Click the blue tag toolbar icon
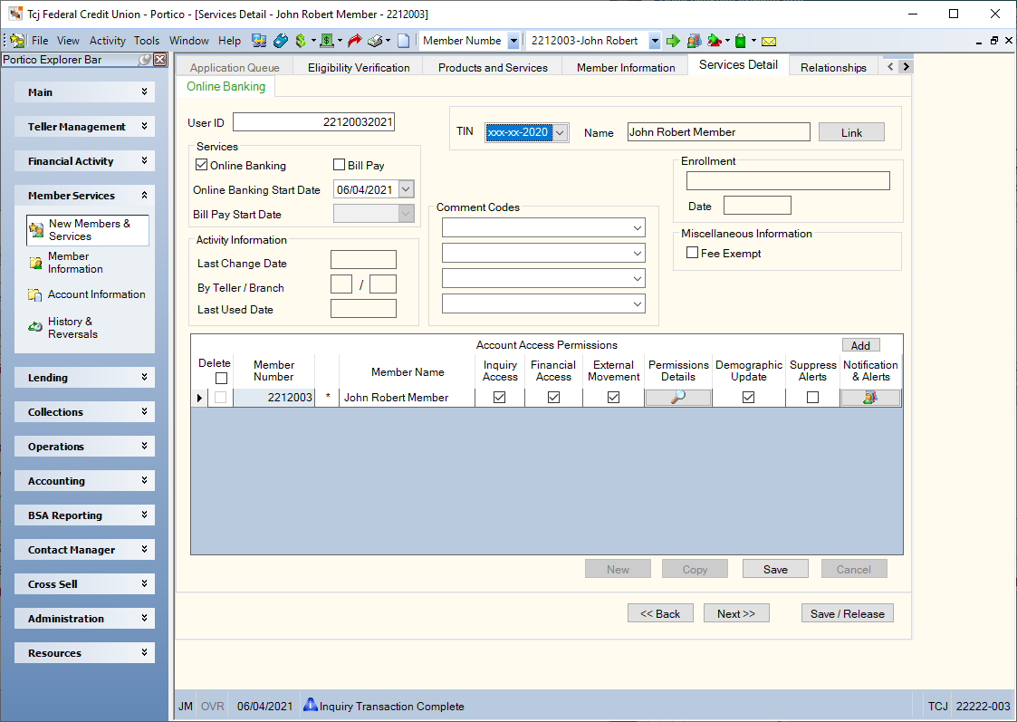The width and height of the screenshot is (1017, 722). 280,41
